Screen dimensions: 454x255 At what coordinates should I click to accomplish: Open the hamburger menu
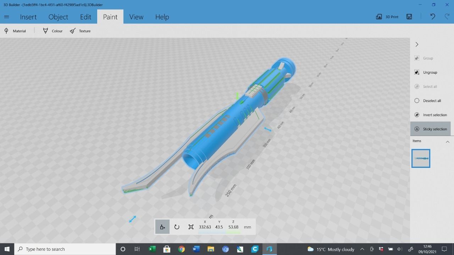pyautogui.click(x=6, y=17)
